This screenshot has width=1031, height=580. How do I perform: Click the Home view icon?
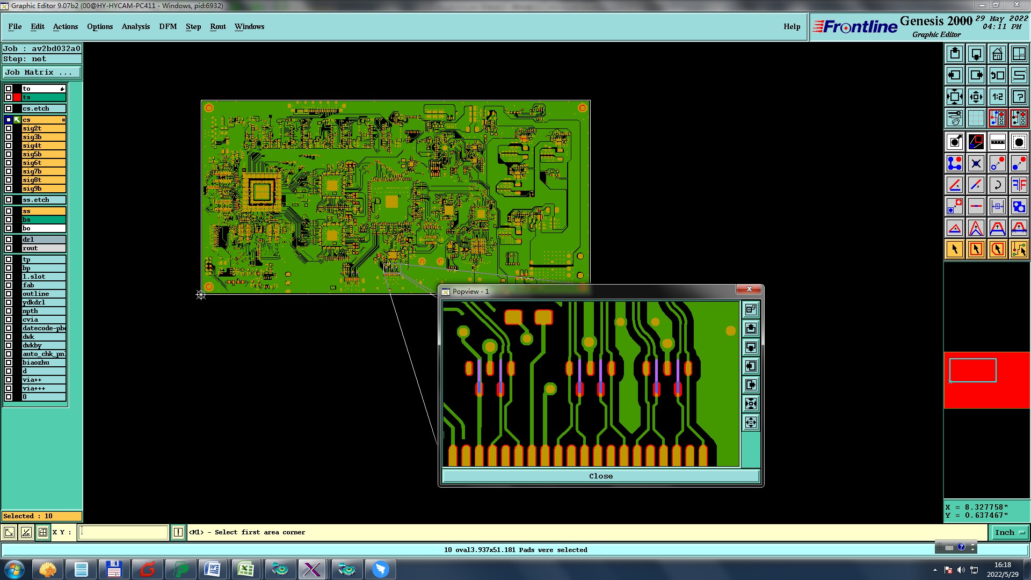click(x=997, y=54)
